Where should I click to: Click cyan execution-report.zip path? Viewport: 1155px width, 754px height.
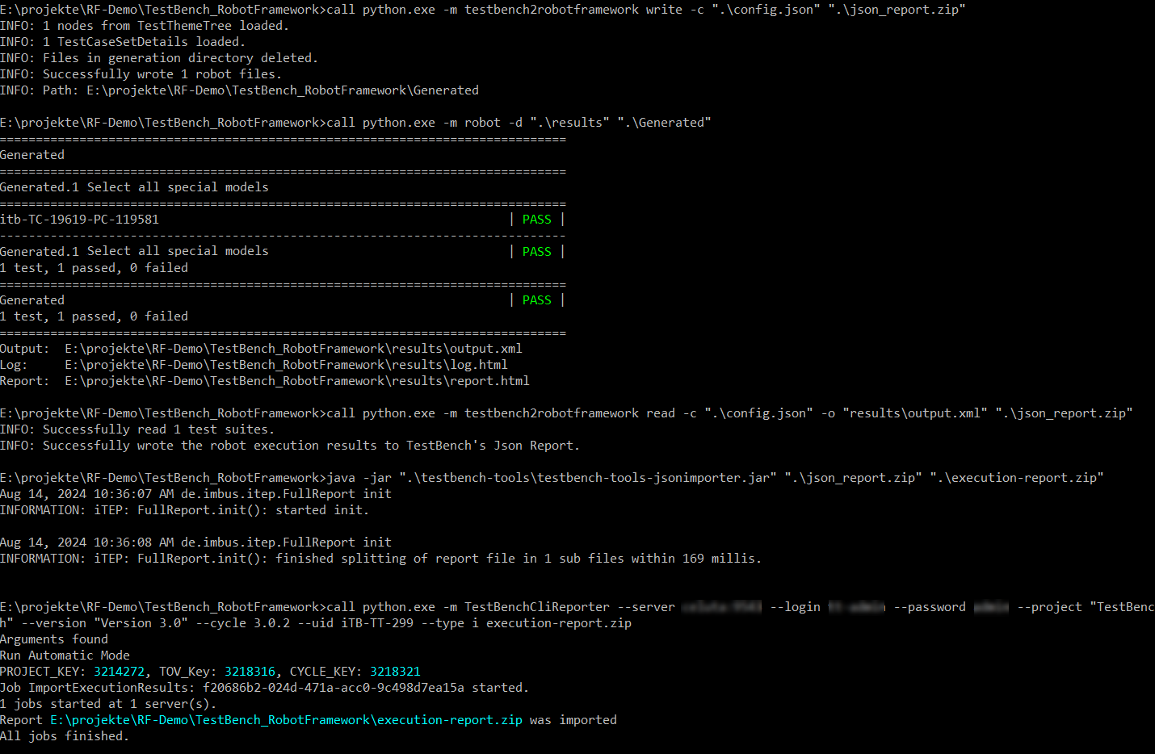coord(286,720)
